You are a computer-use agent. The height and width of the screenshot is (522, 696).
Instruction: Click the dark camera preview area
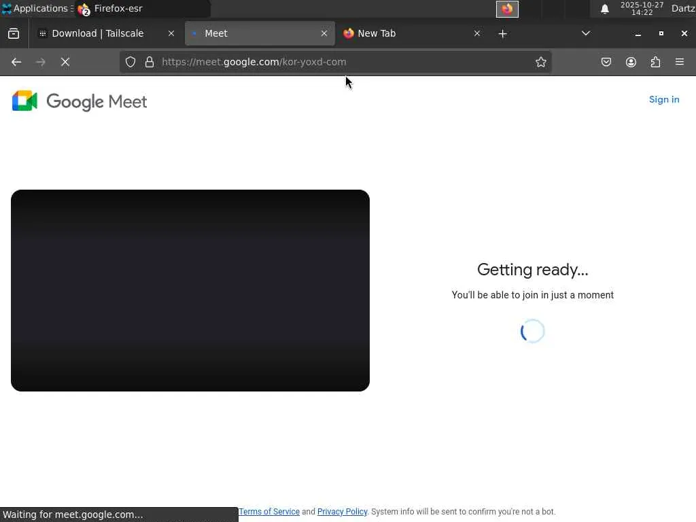pyautogui.click(x=190, y=290)
